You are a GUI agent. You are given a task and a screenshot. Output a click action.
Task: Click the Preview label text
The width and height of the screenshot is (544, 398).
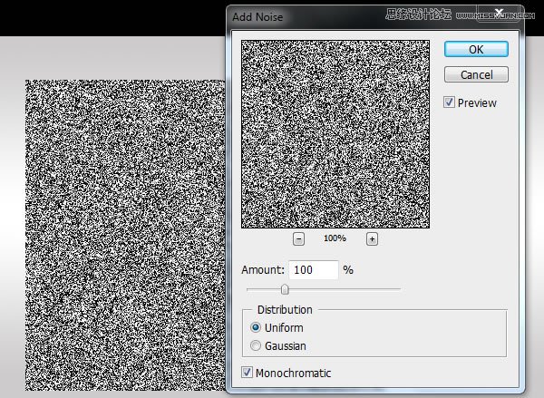tap(477, 102)
